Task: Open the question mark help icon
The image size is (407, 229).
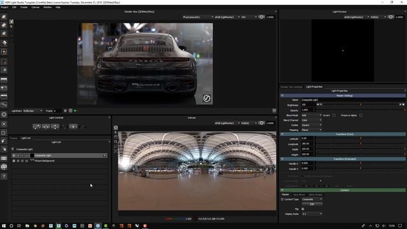Action: click(4, 176)
